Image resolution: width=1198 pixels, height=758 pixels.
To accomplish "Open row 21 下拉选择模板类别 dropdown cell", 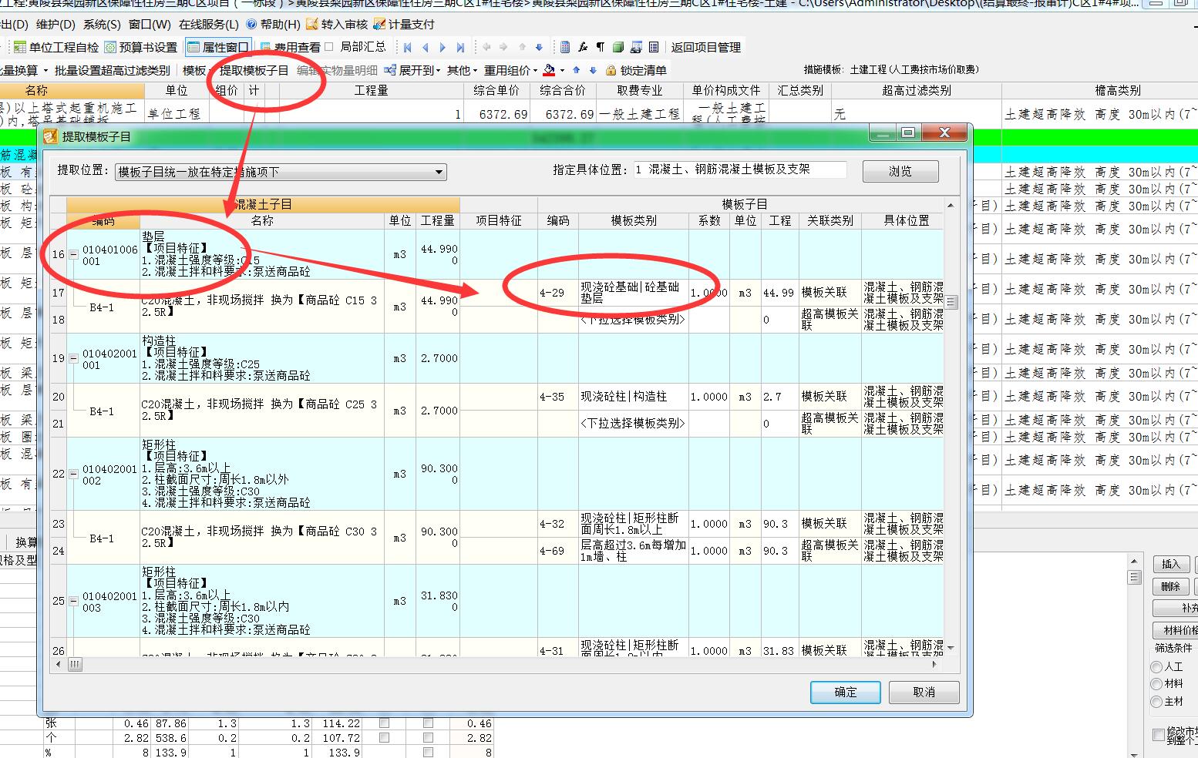I will [633, 423].
